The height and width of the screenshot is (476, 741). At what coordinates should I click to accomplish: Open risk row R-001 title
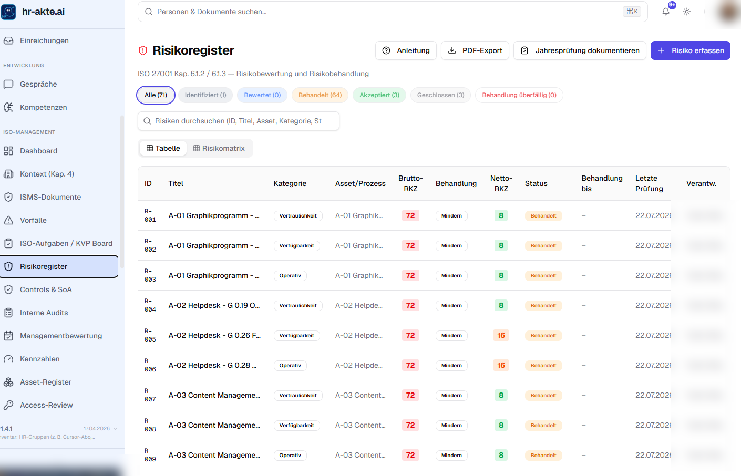[214, 215]
